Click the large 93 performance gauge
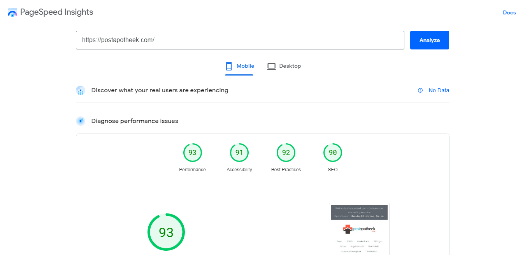The width and height of the screenshot is (525, 255). pos(166,232)
